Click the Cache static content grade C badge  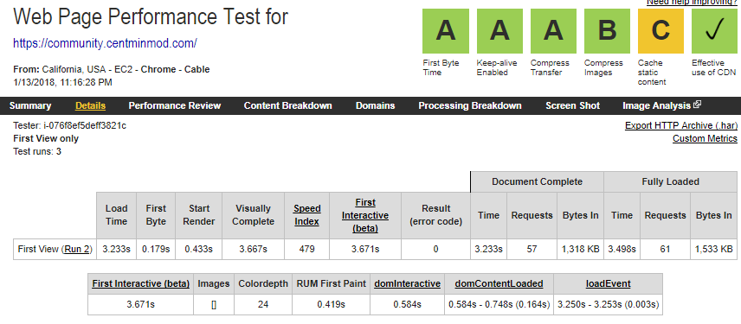click(660, 31)
